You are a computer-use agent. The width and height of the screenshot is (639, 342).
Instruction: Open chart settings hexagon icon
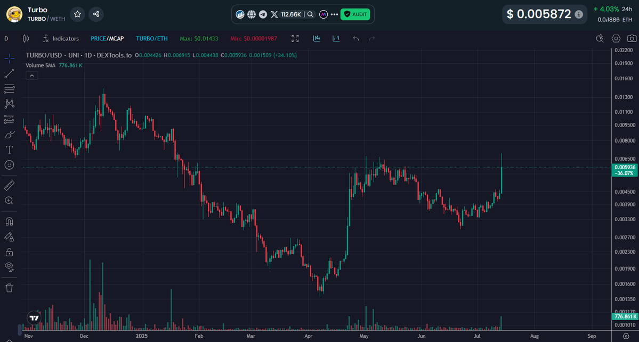[616, 38]
